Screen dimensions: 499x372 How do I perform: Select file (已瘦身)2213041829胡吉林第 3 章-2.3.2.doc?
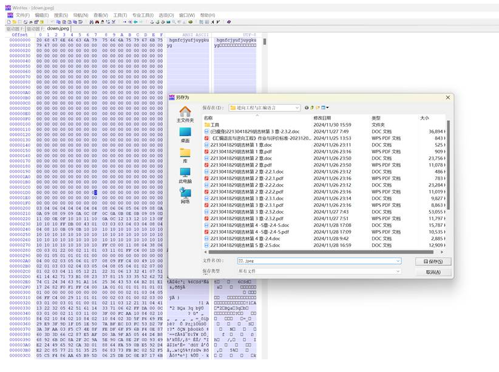(252, 132)
